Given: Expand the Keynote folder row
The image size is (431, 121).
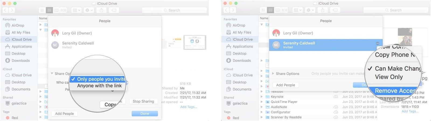Looking at the screenshot, I should point(262,97).
